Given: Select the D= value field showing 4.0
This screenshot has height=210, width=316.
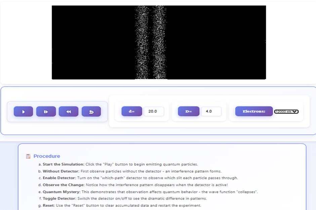Looking at the screenshot, I should (211, 111).
